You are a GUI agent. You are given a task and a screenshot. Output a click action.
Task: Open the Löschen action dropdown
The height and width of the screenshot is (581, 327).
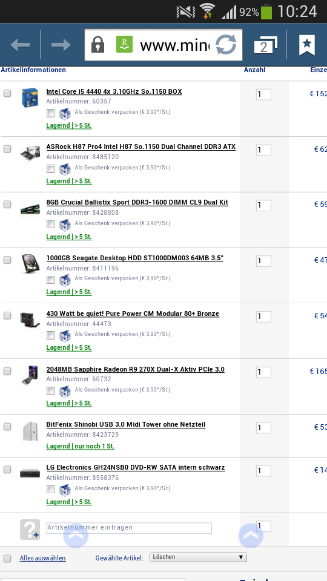pos(199,557)
